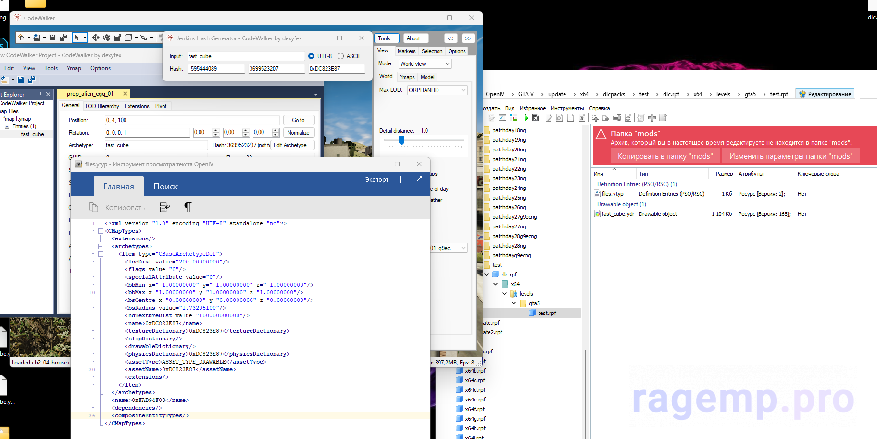Select the Rotate widget tool
Viewport: 877px width, 439px height.
(107, 38)
